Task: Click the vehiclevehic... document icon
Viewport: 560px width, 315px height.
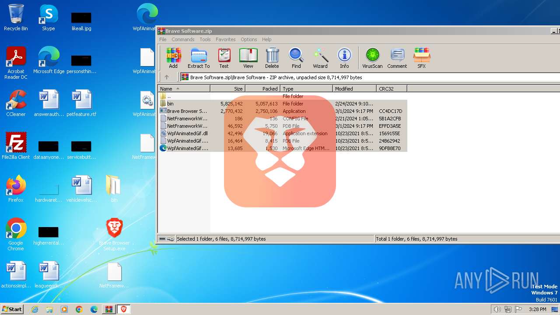Action: point(81,189)
